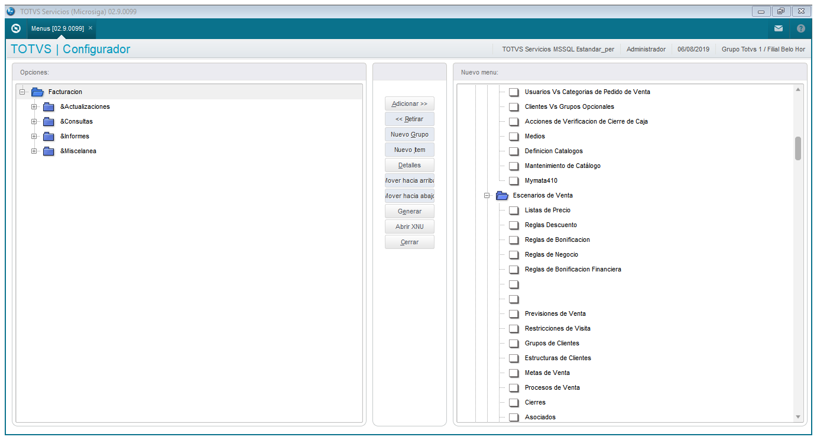817x440 pixels.
Task: Toggle the Reglas de Bonificacion checkbox
Action: (x=514, y=240)
